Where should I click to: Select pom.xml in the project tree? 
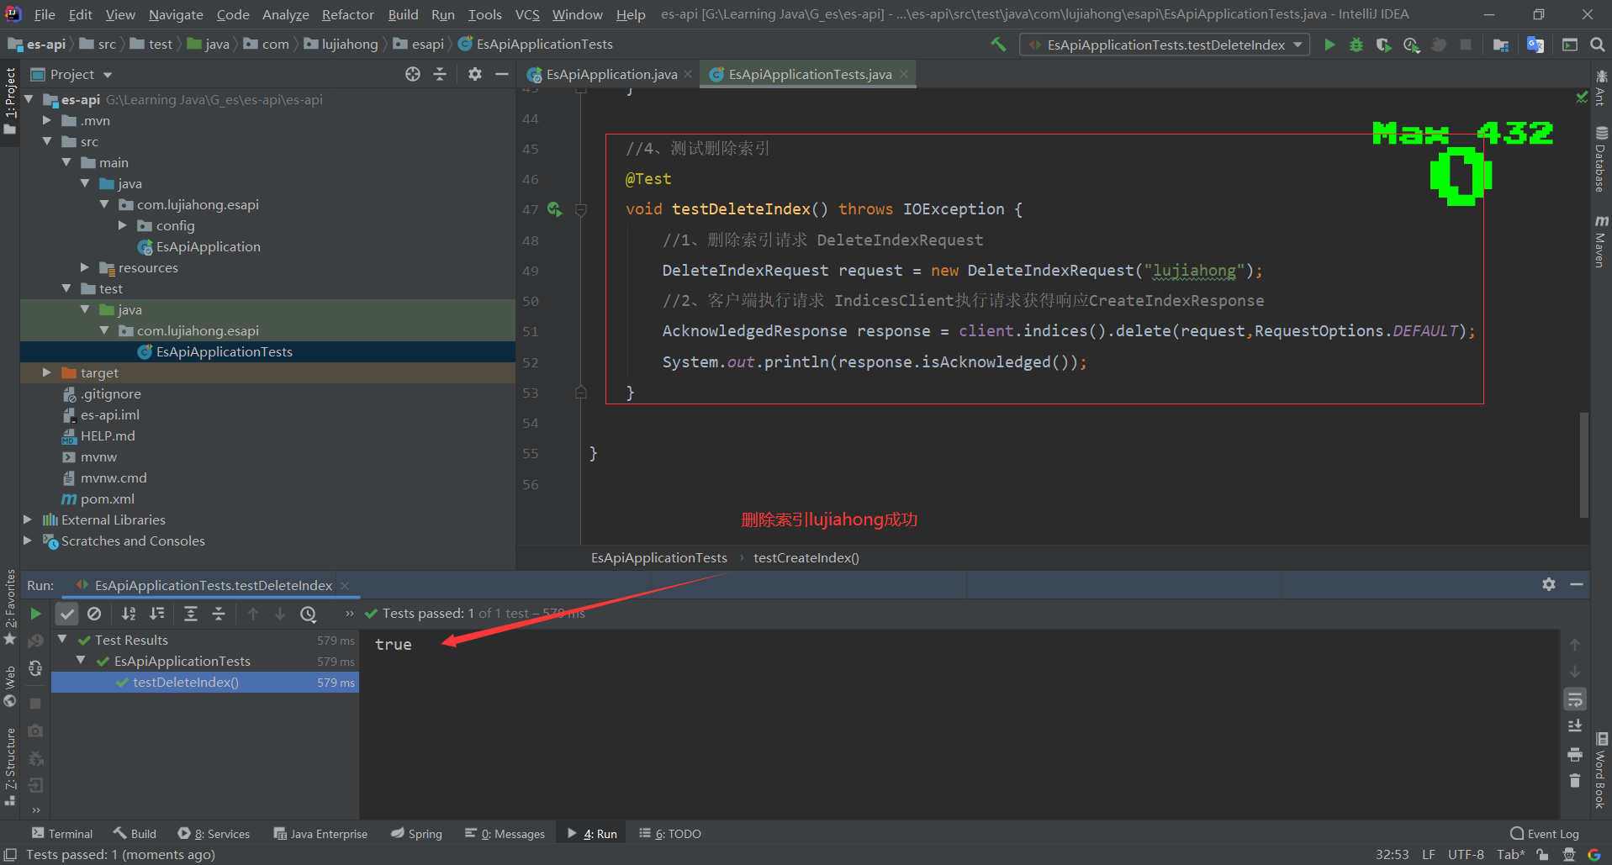tap(107, 498)
